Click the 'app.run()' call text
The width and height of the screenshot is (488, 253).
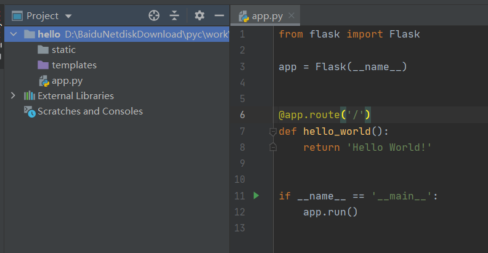[x=330, y=212]
